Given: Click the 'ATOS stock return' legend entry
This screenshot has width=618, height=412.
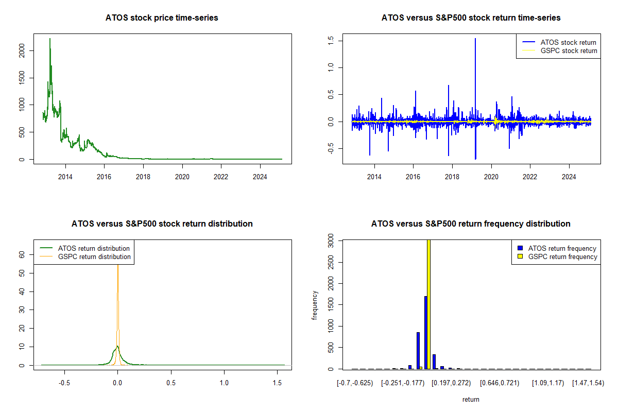Looking at the screenshot, I should (x=568, y=42).
